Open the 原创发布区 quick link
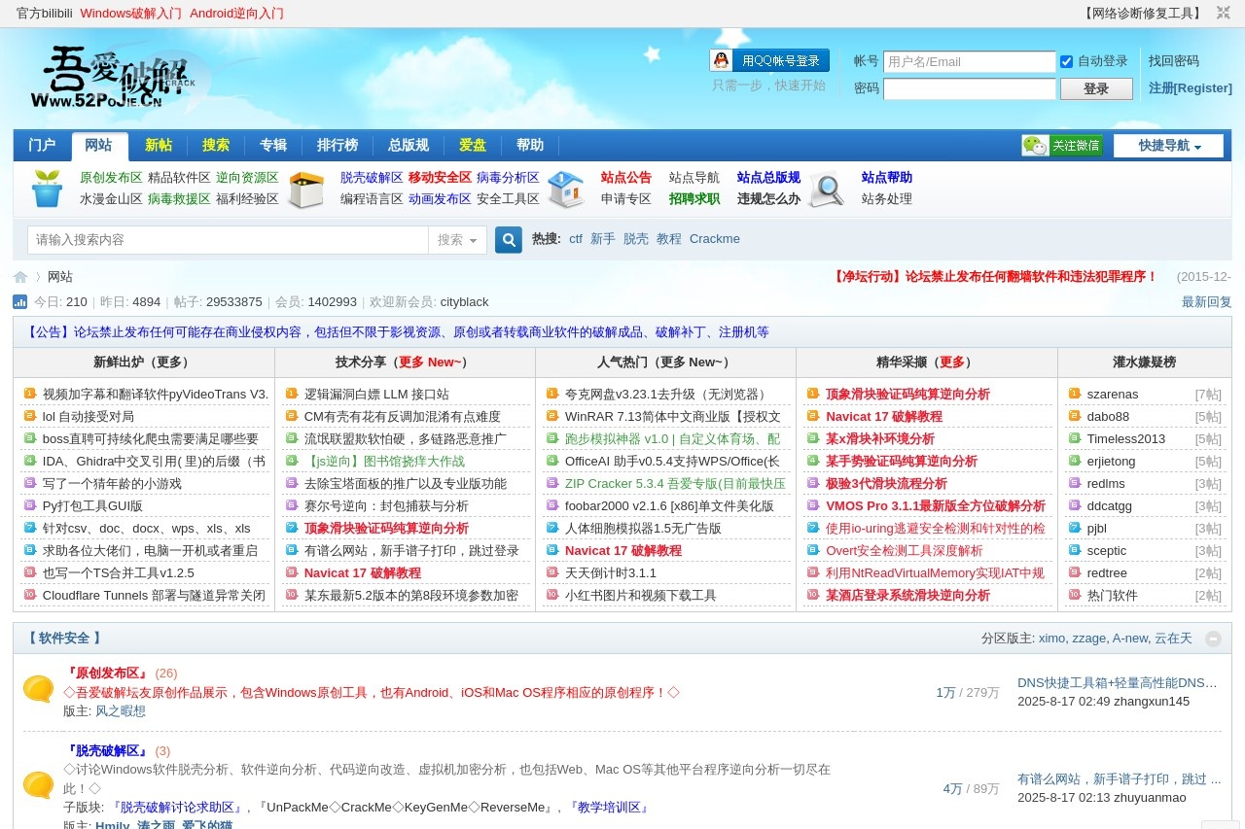This screenshot has width=1245, height=829. [111, 178]
